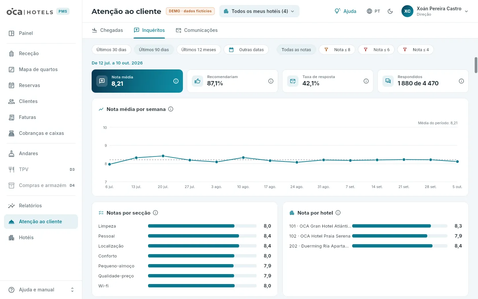
Task: Show info for Respondidos card
Action: (x=461, y=81)
